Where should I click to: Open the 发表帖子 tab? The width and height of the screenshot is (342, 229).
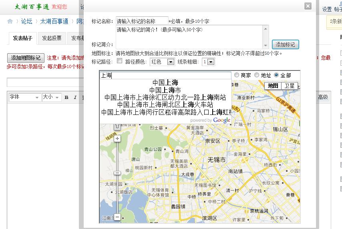point(23,38)
